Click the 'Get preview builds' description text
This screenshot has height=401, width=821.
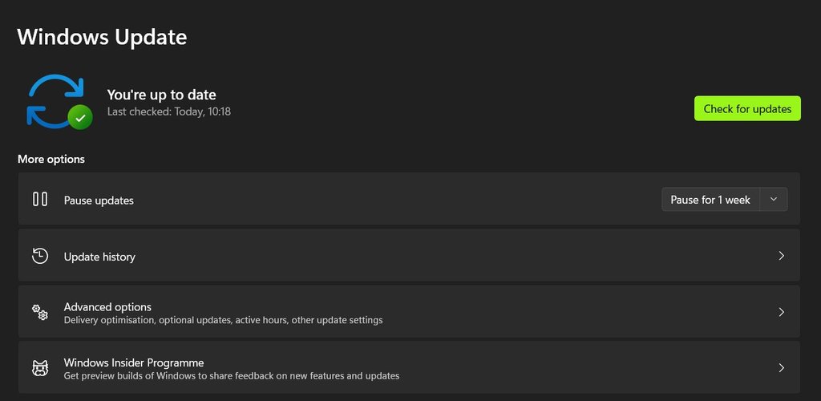pos(232,376)
